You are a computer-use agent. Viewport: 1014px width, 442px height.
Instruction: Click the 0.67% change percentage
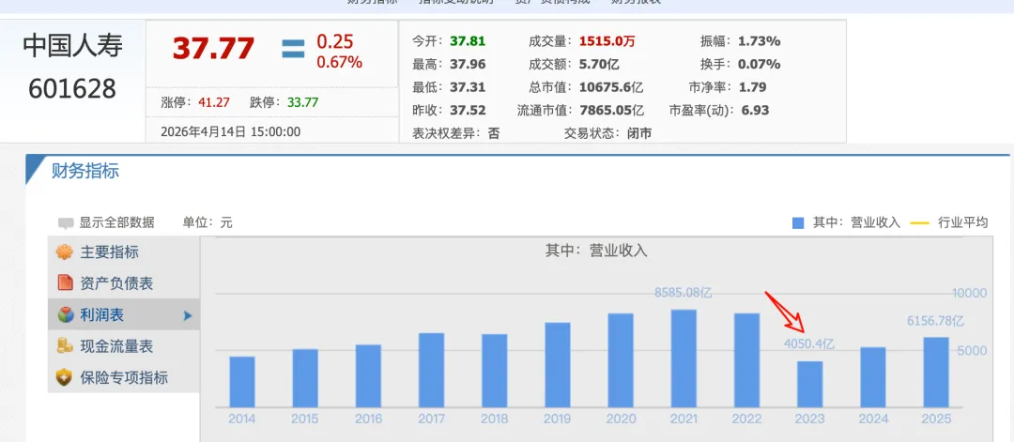coord(339,63)
